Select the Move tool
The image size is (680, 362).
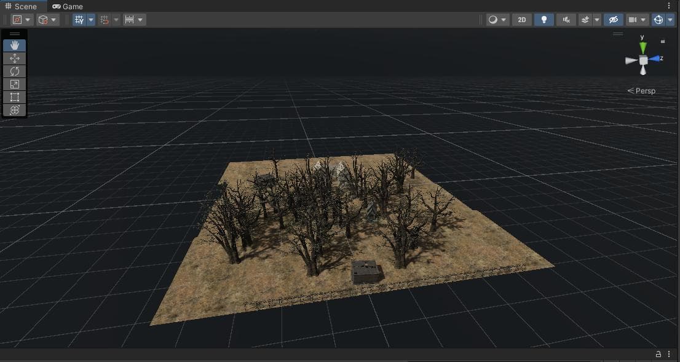click(14, 58)
